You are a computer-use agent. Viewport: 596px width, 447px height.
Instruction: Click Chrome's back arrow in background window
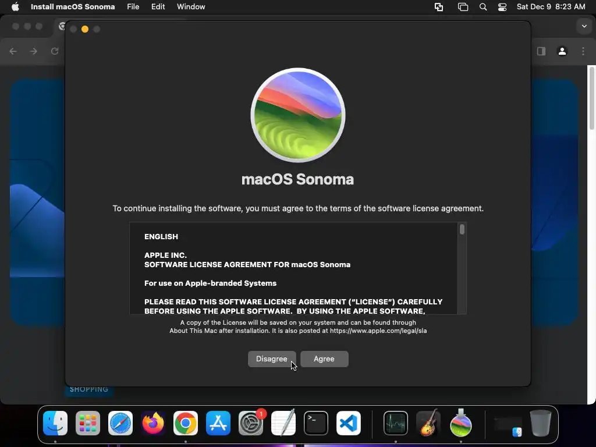pos(13,51)
